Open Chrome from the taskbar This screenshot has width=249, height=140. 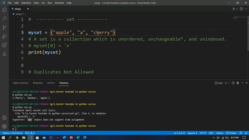point(17,138)
